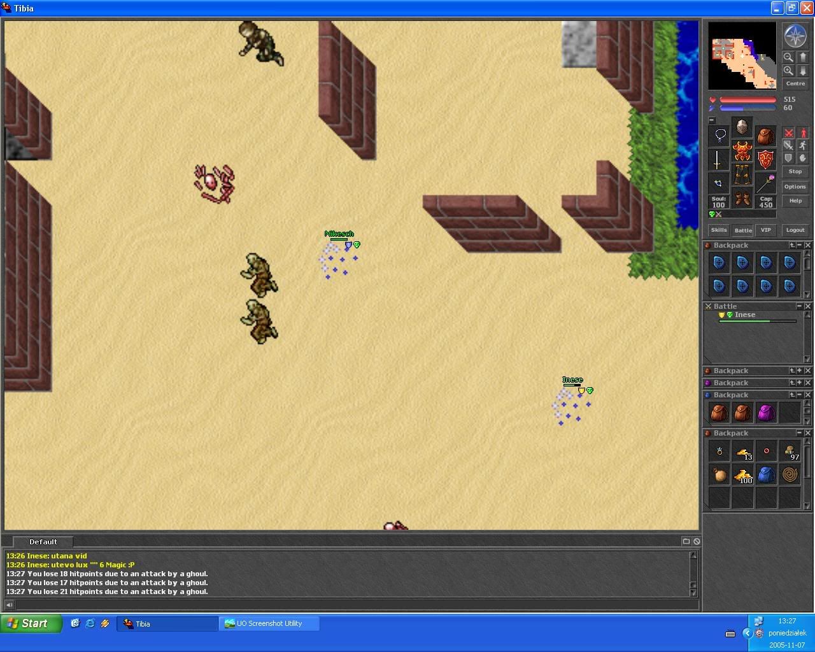The height and width of the screenshot is (652, 815).
Task: Toggle the Battle window button
Action: click(x=743, y=230)
